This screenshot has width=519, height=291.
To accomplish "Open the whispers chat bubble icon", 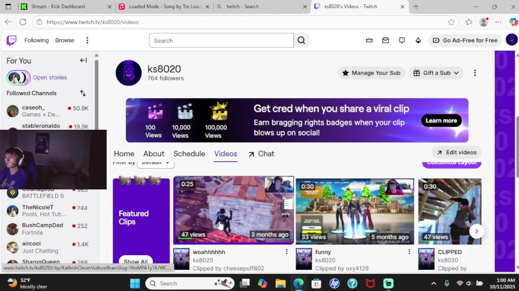I will 402,40.
